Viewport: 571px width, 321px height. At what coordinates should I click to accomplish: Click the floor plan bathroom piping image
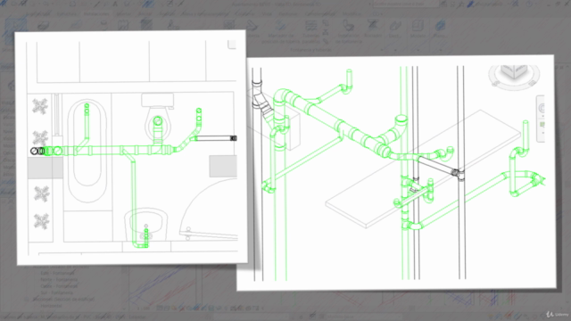[x=132, y=147]
